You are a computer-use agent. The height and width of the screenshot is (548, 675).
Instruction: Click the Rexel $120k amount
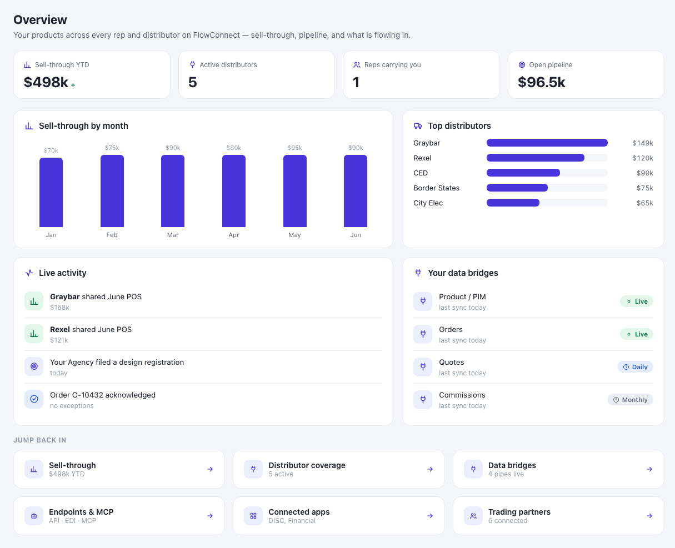(643, 158)
